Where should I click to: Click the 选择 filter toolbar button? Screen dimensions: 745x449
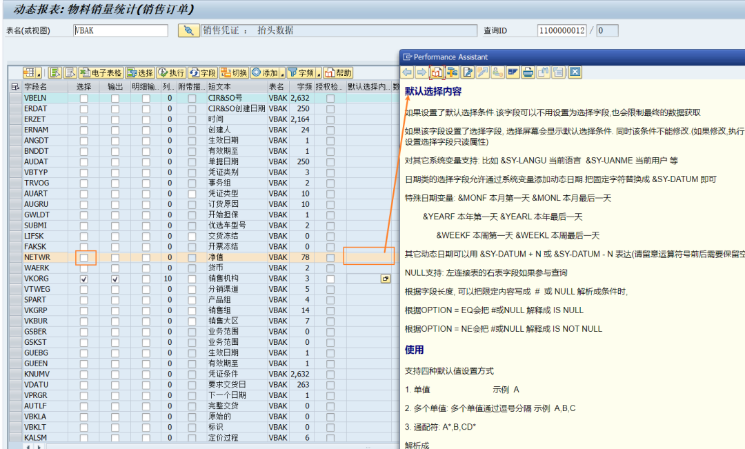pos(140,72)
